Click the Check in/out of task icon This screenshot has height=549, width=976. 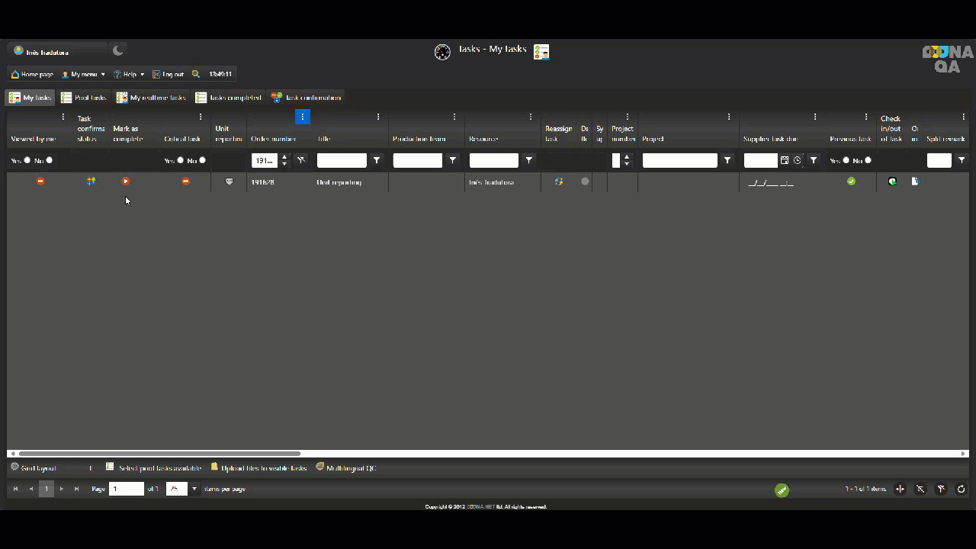892,181
